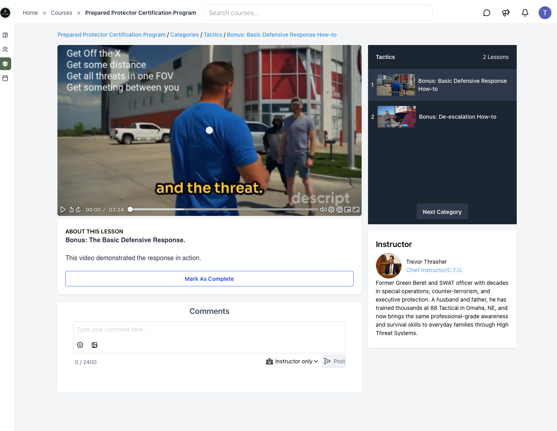Open the dashboard layout sidebar icon

pos(5,35)
